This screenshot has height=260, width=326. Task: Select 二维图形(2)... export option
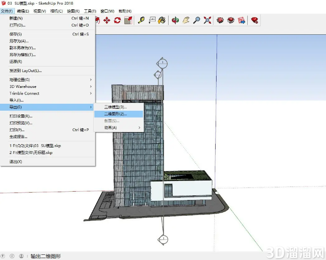point(118,114)
